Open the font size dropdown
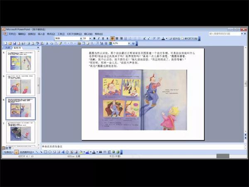The image size is (249, 187). click(90, 39)
